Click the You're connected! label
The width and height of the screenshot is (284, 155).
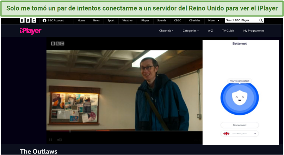coord(240,81)
